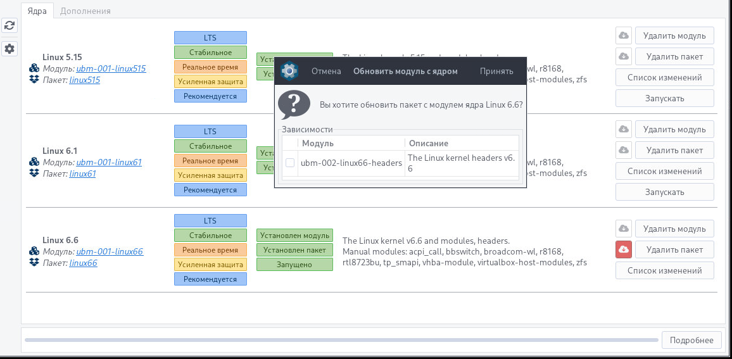732x359 pixels.
Task: Click Принять to confirm update
Action: (x=496, y=72)
